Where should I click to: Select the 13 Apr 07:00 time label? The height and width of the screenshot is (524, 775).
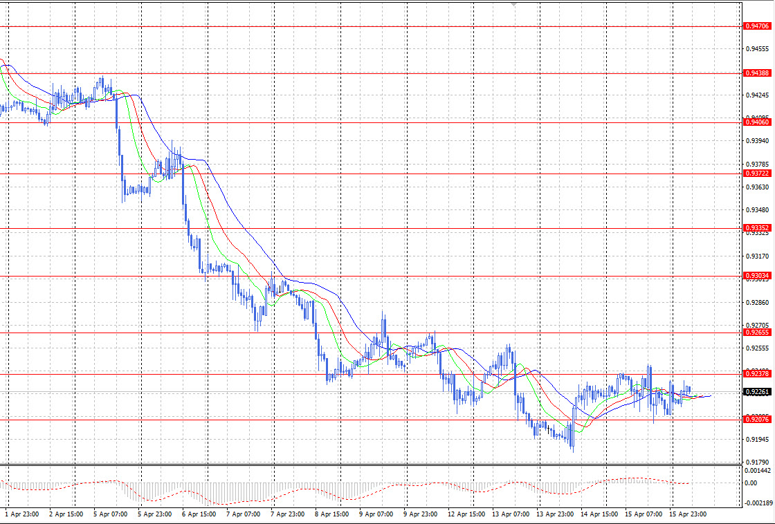(x=511, y=514)
